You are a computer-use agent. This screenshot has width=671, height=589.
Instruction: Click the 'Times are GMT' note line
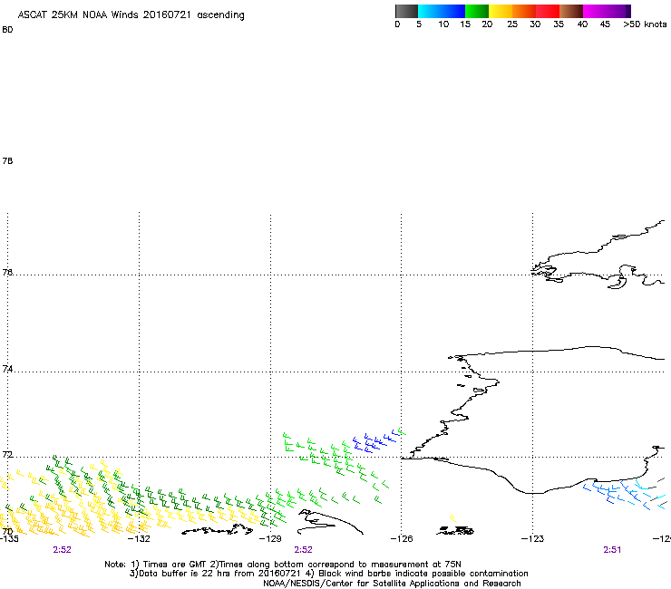tap(283, 565)
